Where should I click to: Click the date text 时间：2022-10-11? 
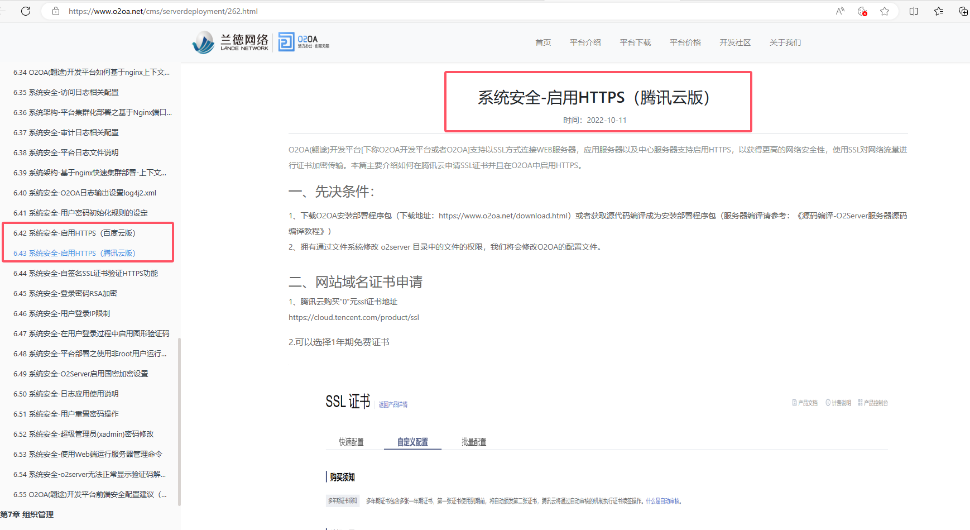click(x=595, y=120)
